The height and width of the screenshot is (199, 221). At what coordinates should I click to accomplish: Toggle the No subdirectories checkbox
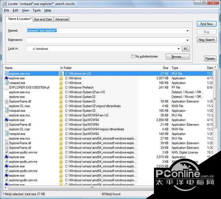133,56
